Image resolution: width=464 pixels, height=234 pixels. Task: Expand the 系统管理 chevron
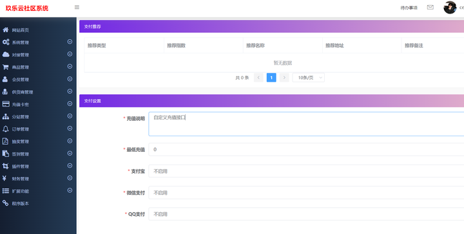point(70,42)
